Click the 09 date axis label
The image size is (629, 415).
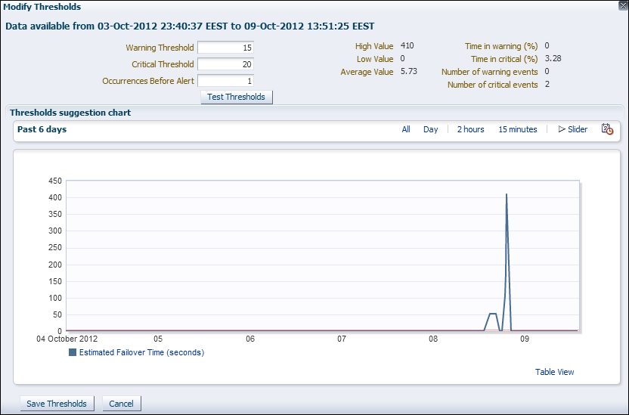(525, 339)
